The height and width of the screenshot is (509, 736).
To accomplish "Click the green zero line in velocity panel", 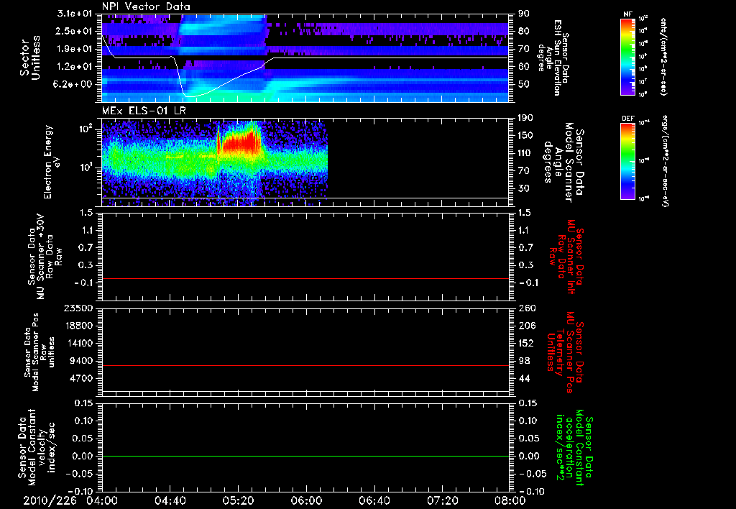I will click(305, 456).
